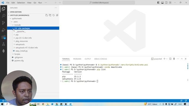Switch to the OUTPUT tab
Image resolution: width=189 pixels, height=106 pixels.
(88, 59)
